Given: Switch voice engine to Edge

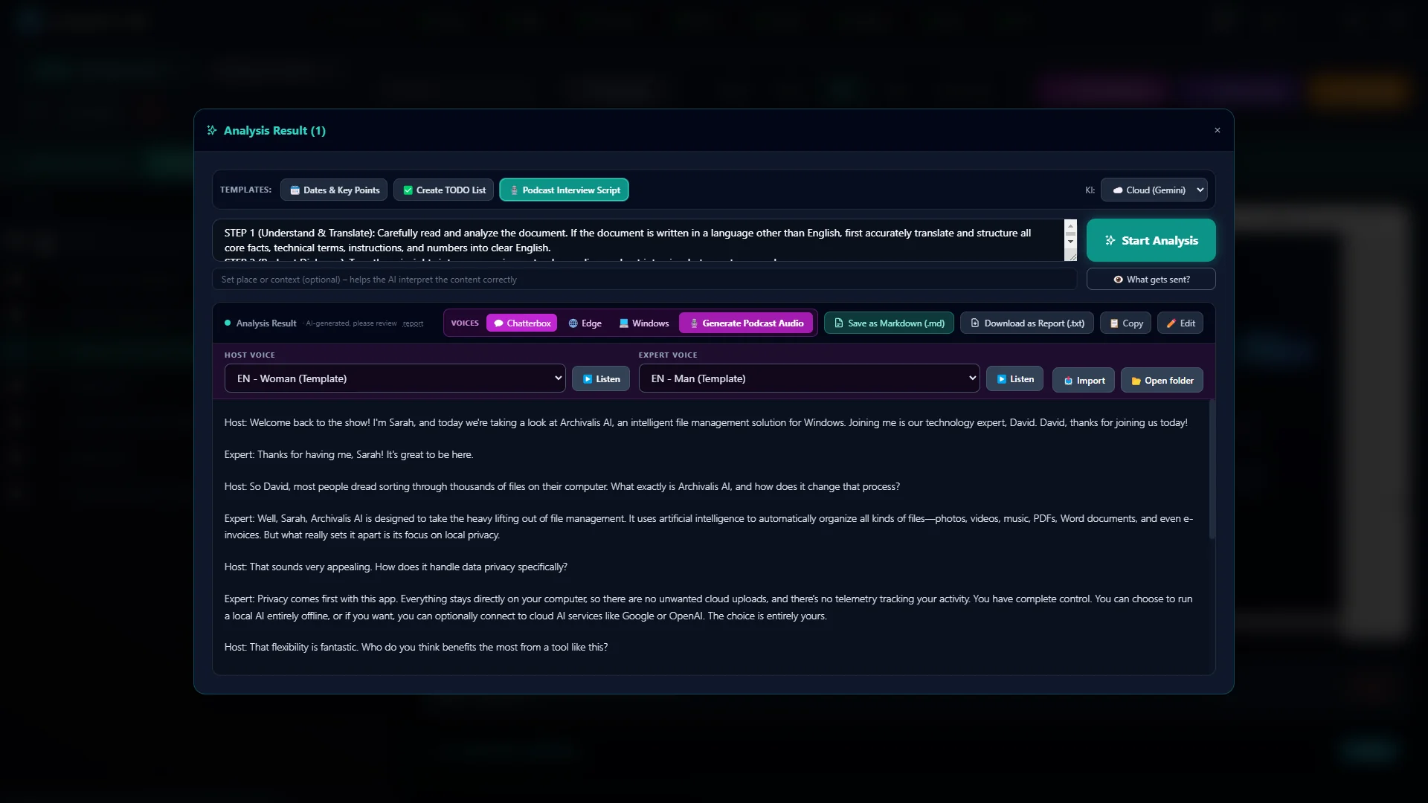Looking at the screenshot, I should click(585, 323).
